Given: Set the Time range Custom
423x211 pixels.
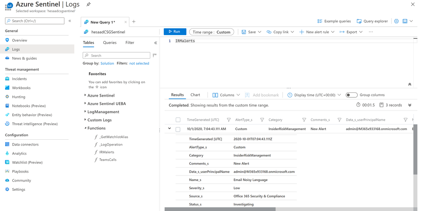Looking at the screenshot, I should 212,32.
